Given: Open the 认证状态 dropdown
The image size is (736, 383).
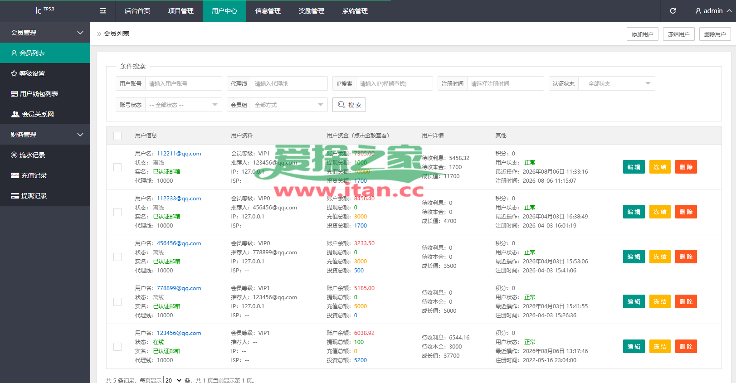Looking at the screenshot, I should click(616, 83).
